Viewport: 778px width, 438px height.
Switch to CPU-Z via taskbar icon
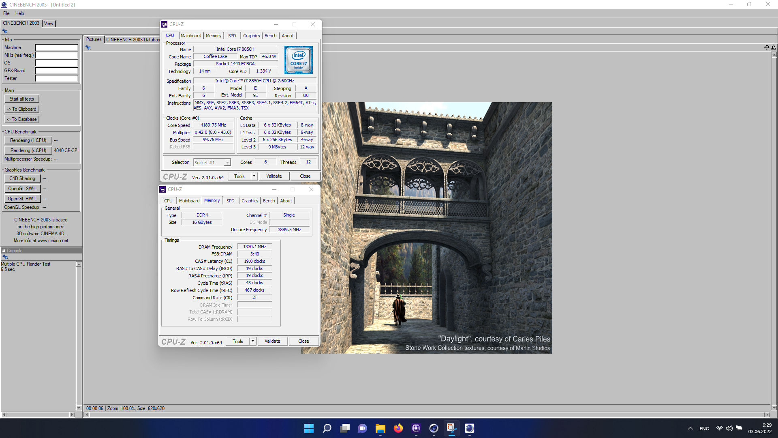[416, 428]
